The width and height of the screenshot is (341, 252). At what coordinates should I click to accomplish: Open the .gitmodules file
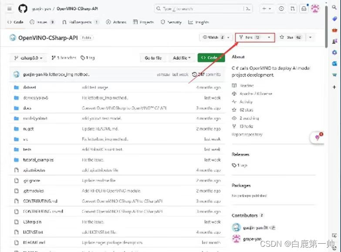pos(33,191)
